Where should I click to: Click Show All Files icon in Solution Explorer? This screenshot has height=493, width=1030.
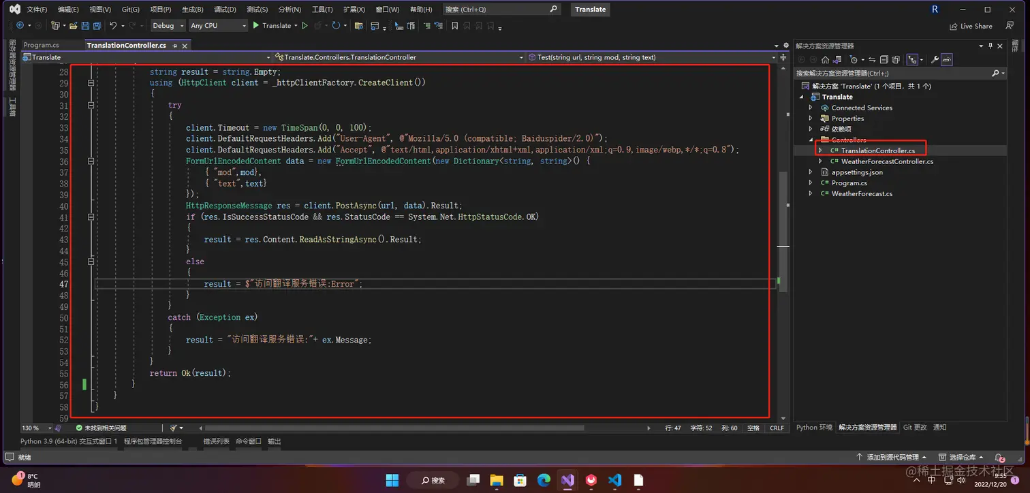pyautogui.click(x=896, y=60)
